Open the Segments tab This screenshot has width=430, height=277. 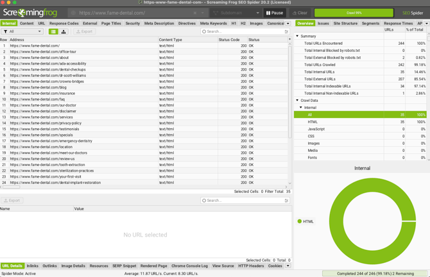(x=370, y=23)
